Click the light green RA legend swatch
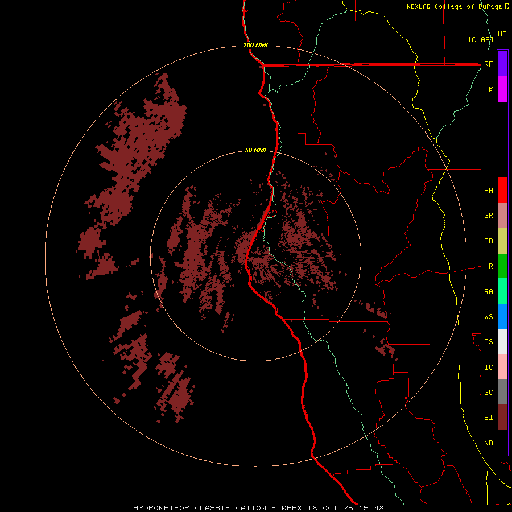Screen dimensions: 512x512 502,291
